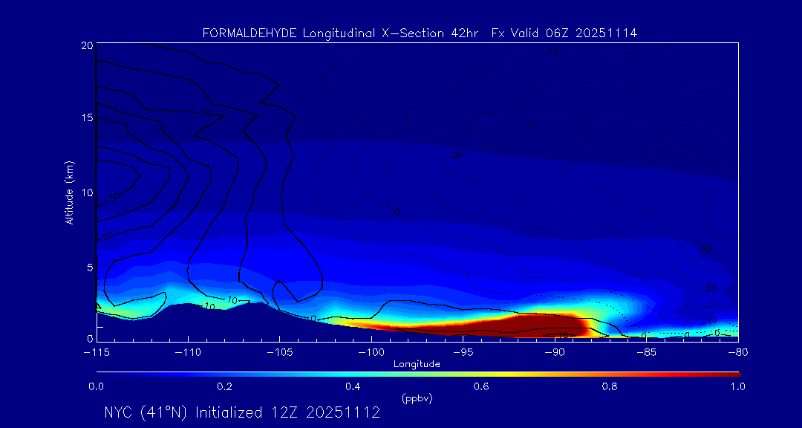Click the FORMALDEHYDE Longitudinal X-Section plot title
Viewport: 802px width, 428px height.
click(x=420, y=33)
